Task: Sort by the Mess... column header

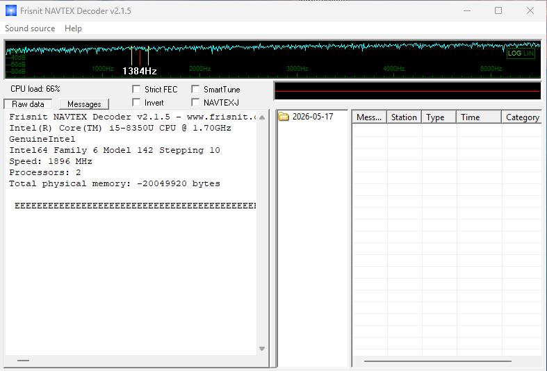Action: click(370, 117)
